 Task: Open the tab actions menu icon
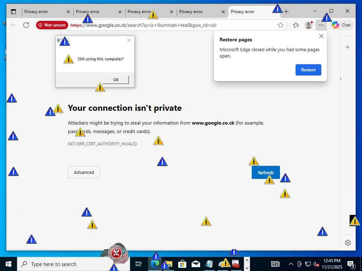pos(14,12)
